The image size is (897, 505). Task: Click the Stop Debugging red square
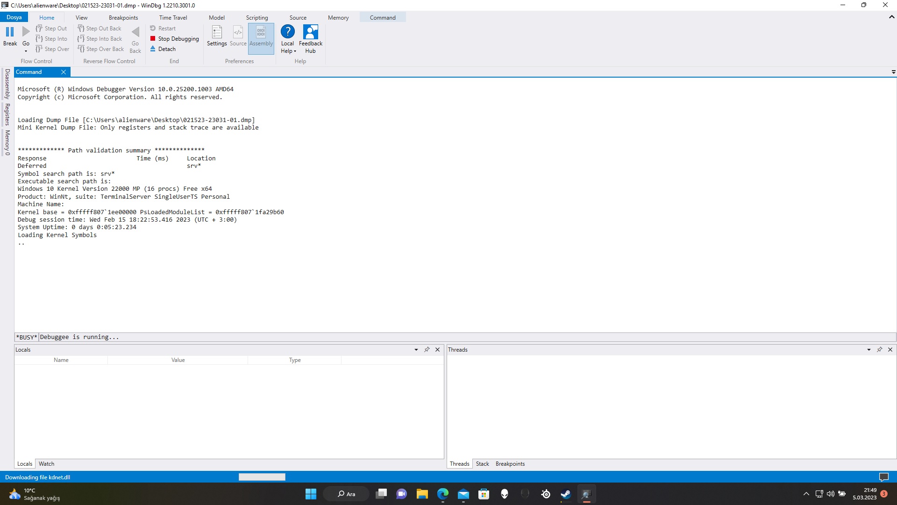coord(153,39)
